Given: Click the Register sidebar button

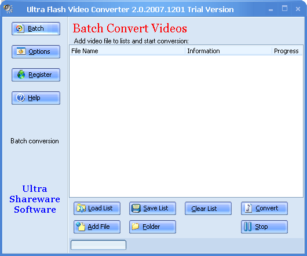Looking at the screenshot, I should (36, 75).
